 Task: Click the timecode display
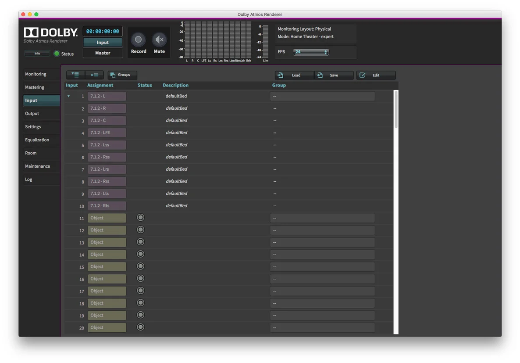[103, 31]
